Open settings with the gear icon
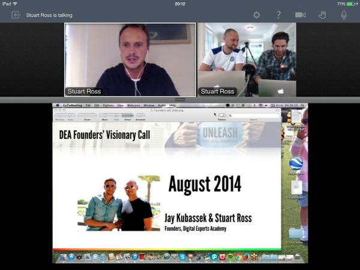The height and width of the screenshot is (270, 360). [x=257, y=14]
